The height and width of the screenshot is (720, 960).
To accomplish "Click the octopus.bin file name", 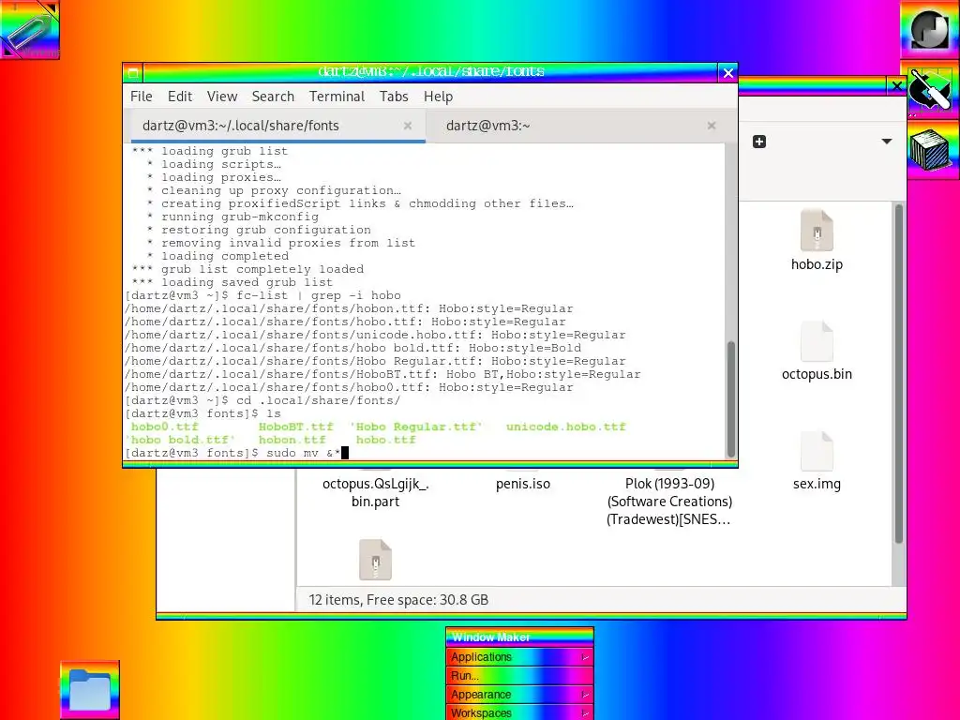I will pos(817,374).
